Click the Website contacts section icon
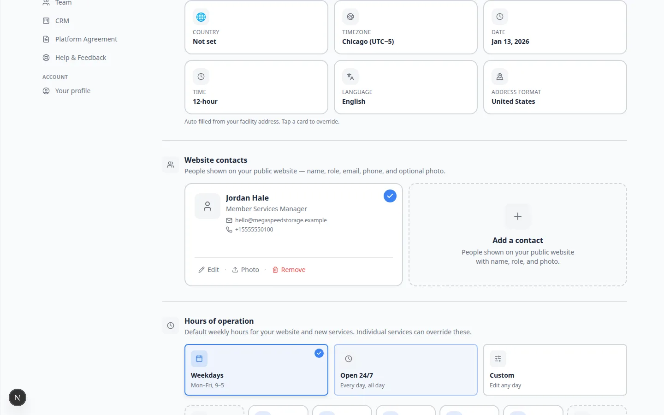Screen dimensions: 664x415 tap(171, 165)
